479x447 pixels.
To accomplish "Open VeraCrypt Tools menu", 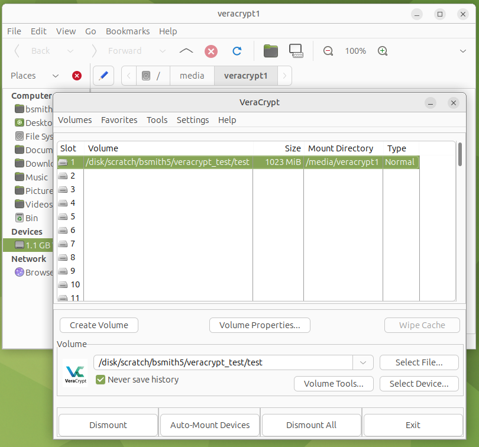I will (157, 120).
